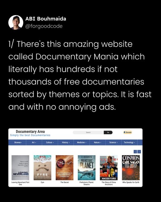Open the Nature category menu
The height and width of the screenshot is (202, 161).
[98, 142]
